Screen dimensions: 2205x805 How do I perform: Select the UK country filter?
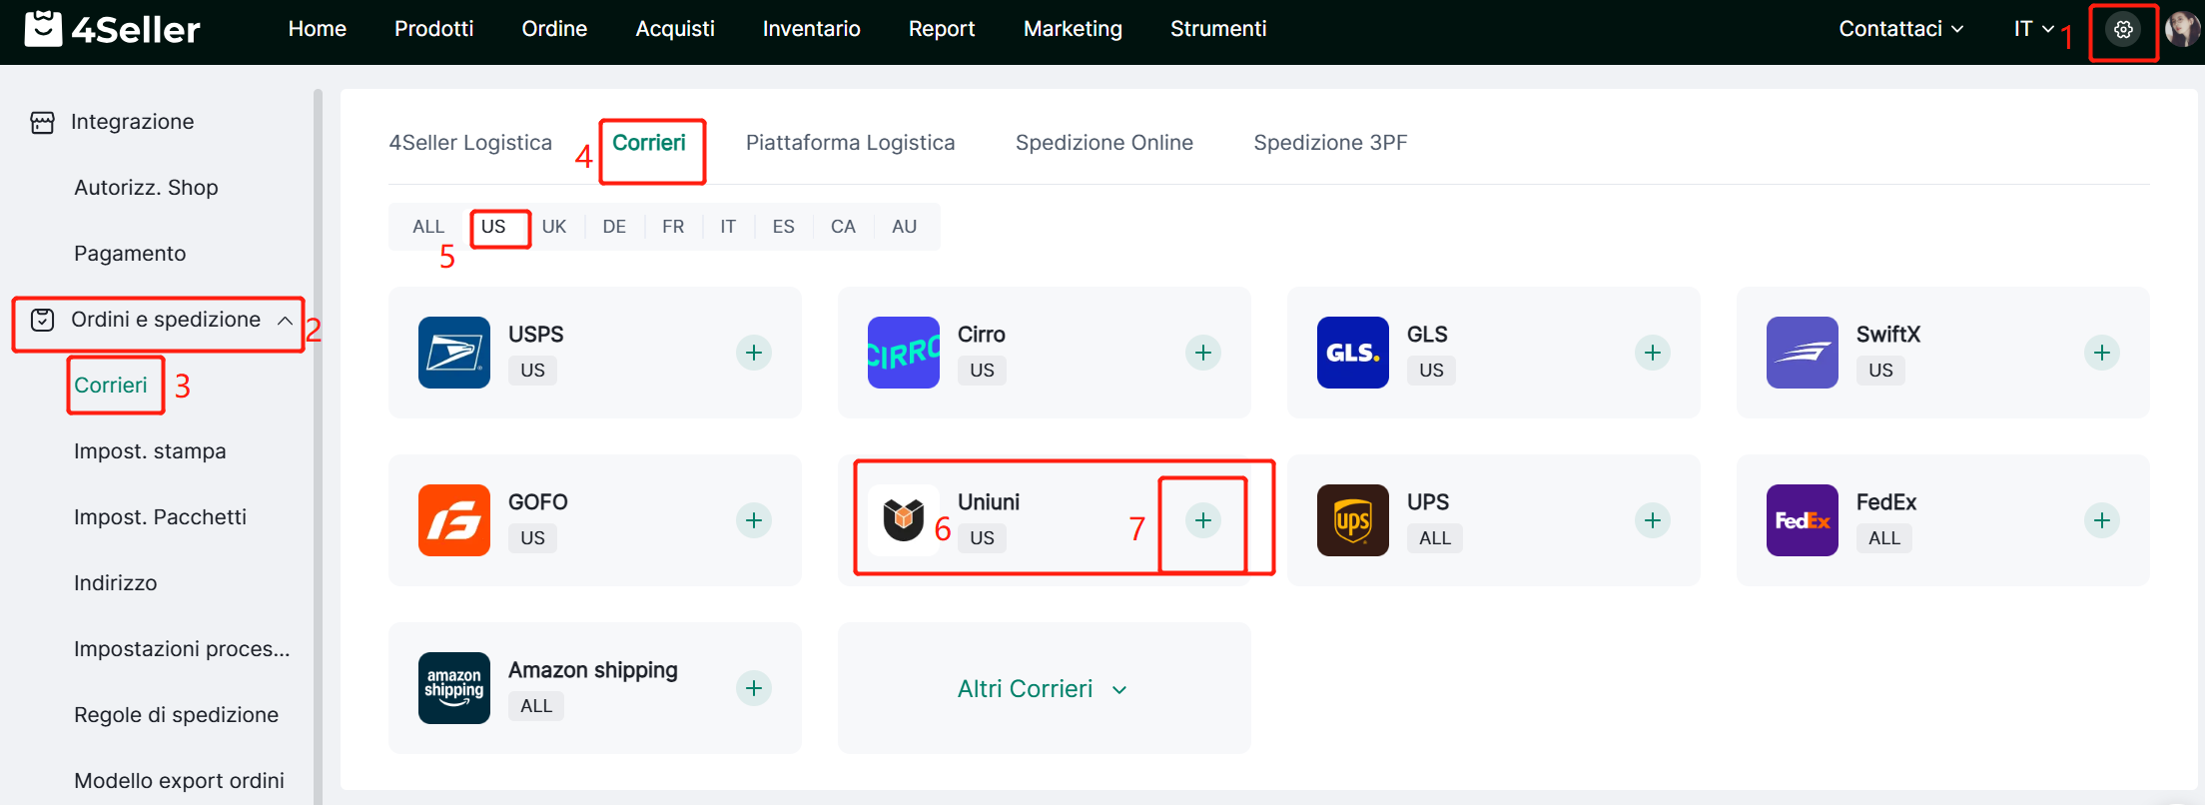tap(554, 227)
